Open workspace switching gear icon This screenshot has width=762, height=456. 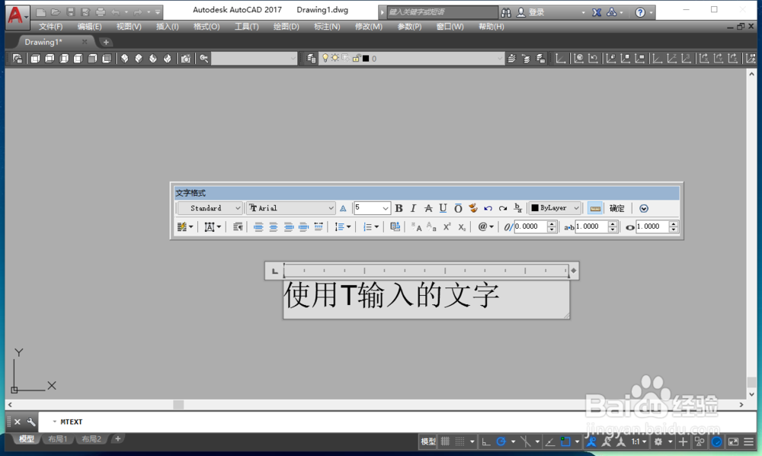point(658,442)
